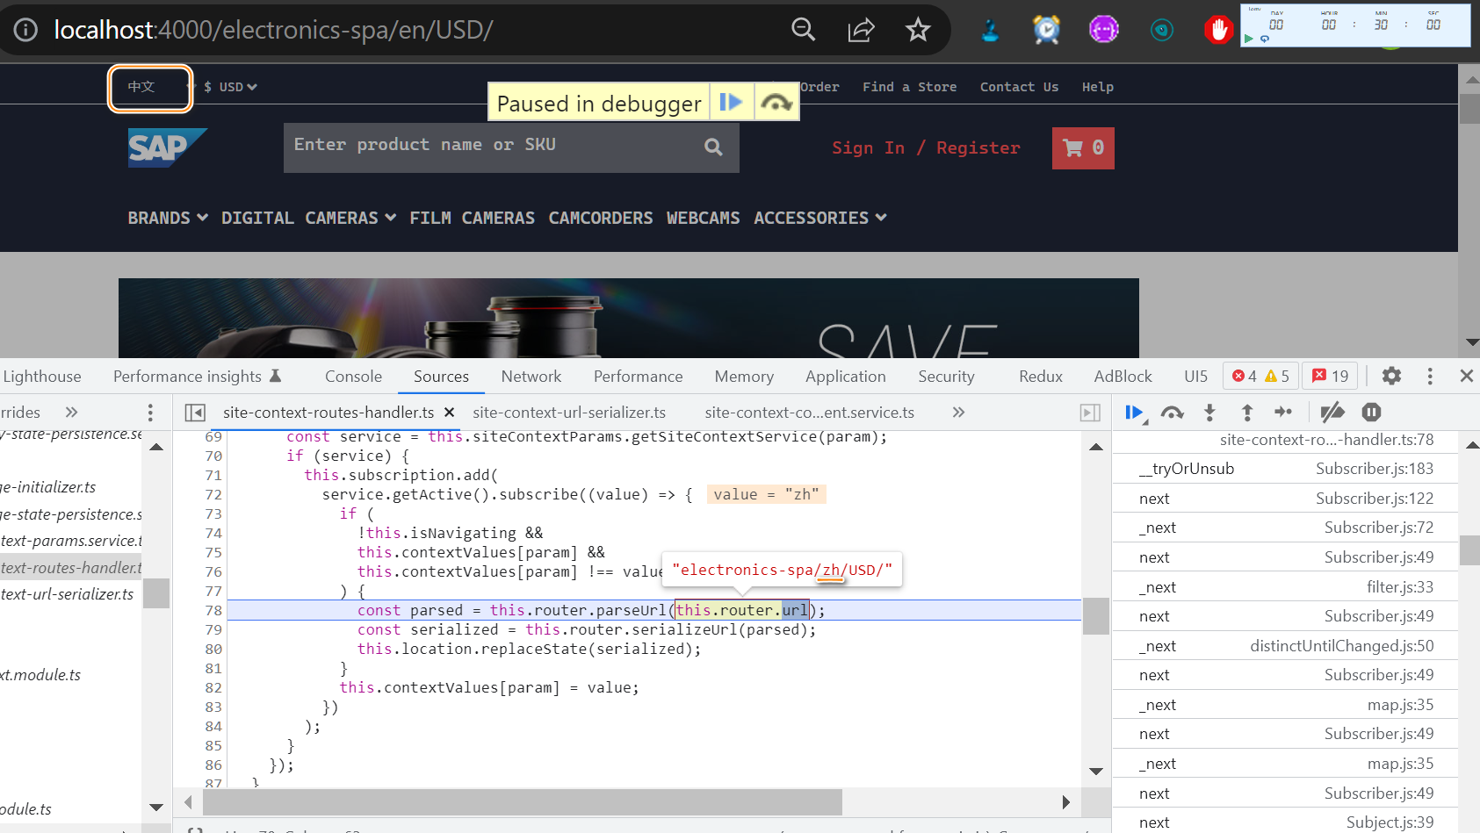This screenshot has width=1480, height=833.
Task: Show more open file tabs with the chevron
Action: pos(958,413)
